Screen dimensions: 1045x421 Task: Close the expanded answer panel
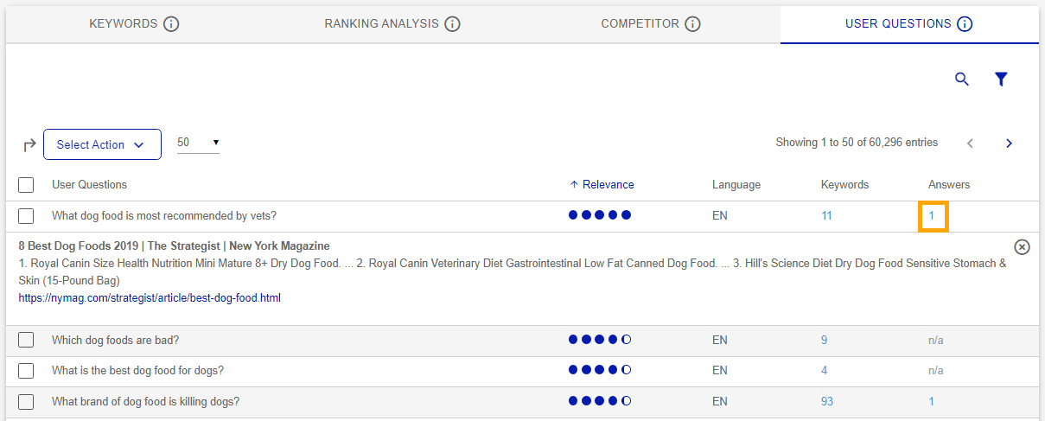[x=1022, y=247]
